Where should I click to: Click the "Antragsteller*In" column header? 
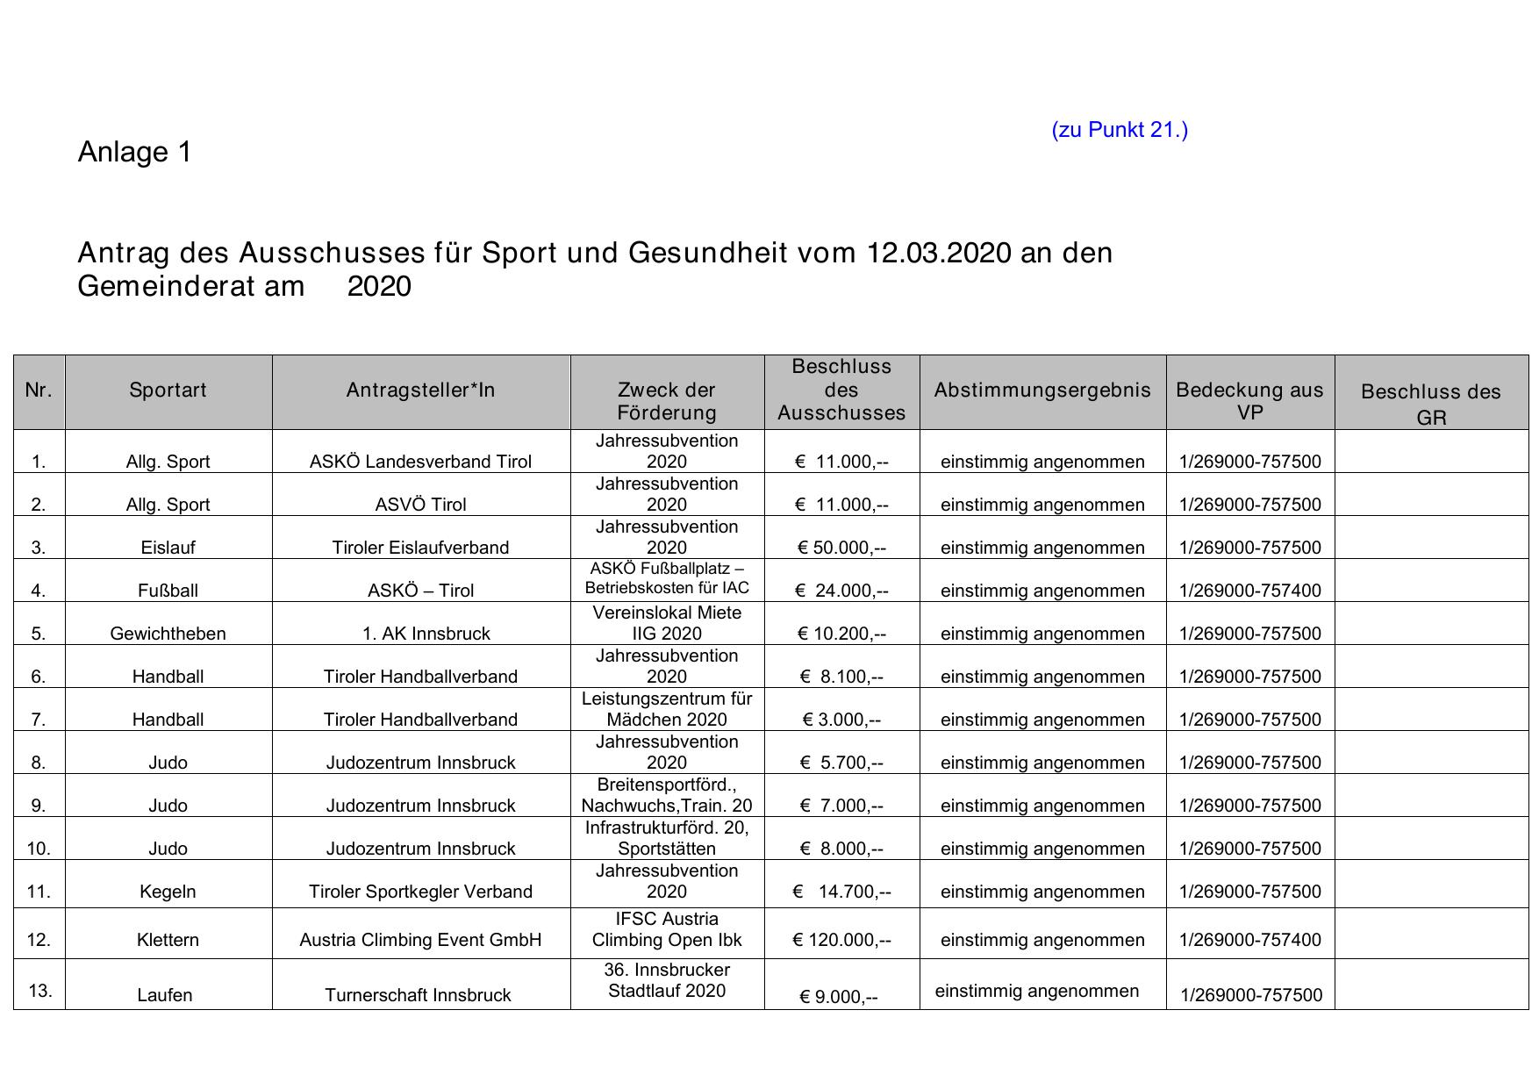(x=420, y=390)
